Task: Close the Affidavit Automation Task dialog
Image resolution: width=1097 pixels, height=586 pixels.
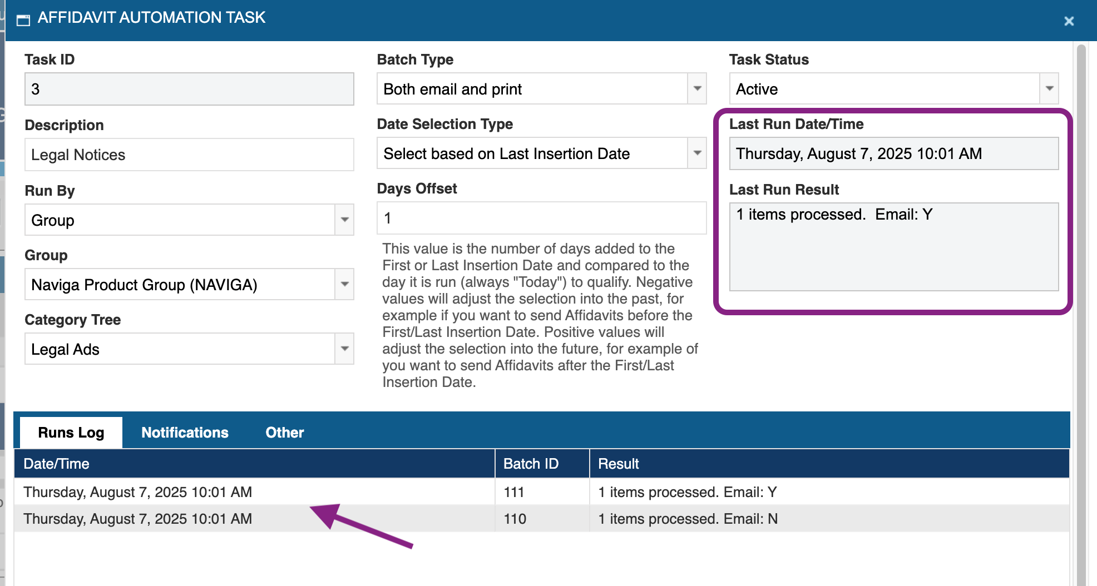Action: point(1069,21)
